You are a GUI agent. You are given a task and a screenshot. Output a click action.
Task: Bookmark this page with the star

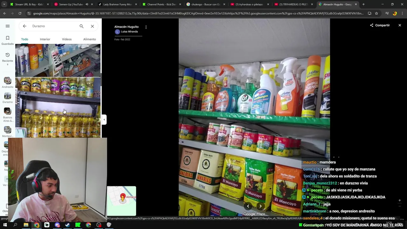pyautogui.click(x=376, y=13)
